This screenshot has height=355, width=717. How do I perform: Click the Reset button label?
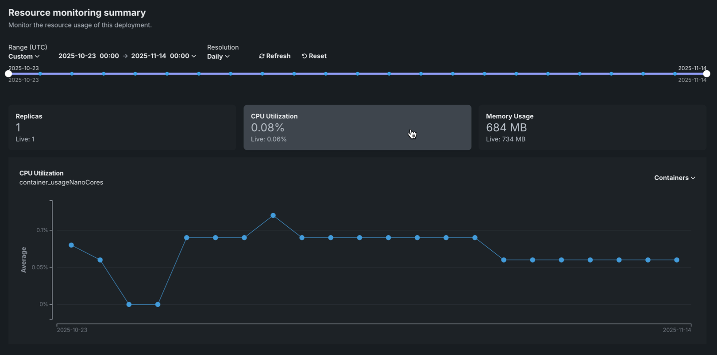pyautogui.click(x=318, y=56)
